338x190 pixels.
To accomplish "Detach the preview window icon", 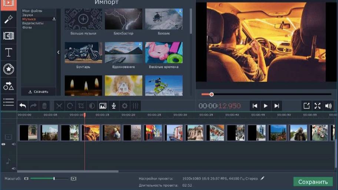I will 306,106.
